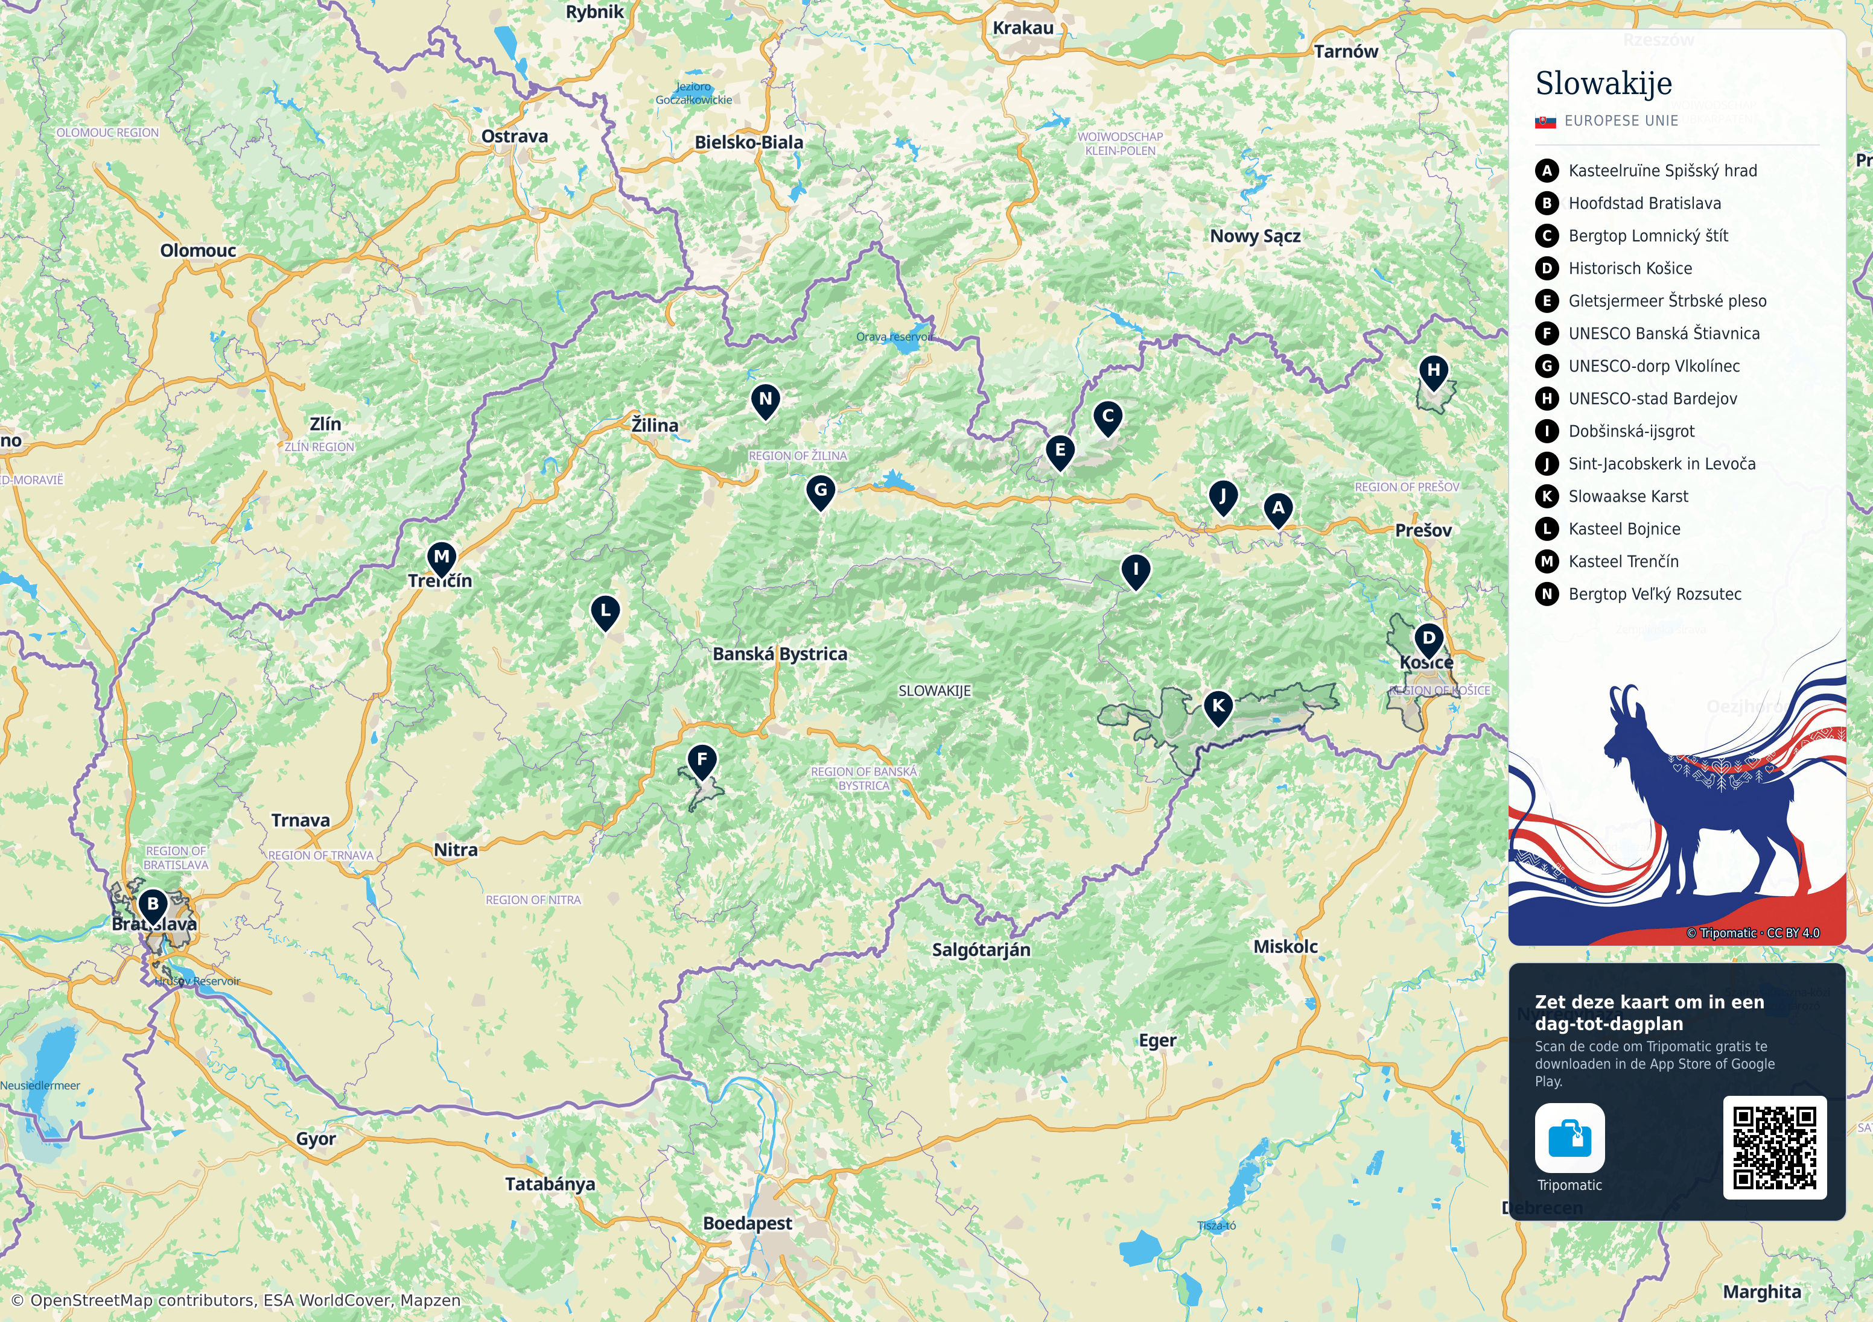Click the Slovak flag icon beside Europese Unie
Screen dimensions: 1873x1322
pyautogui.click(x=1545, y=121)
